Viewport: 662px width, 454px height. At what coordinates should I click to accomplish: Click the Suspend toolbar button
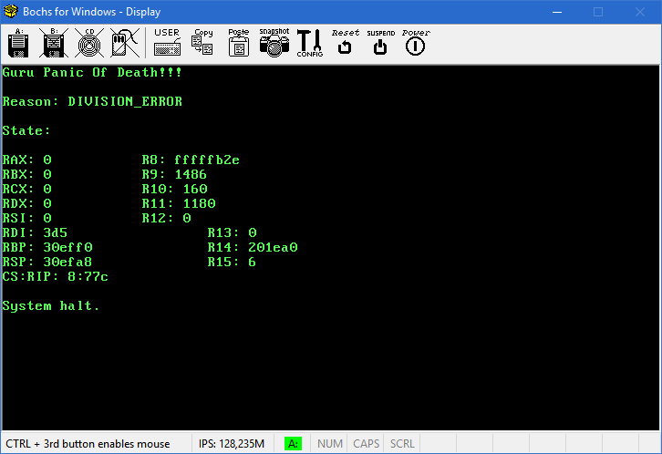pos(380,42)
